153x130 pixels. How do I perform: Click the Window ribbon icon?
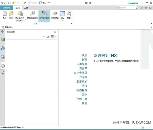(62, 14)
